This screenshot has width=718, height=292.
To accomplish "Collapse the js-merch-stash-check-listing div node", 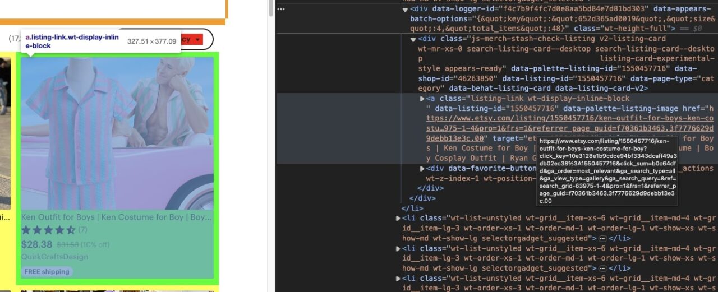I will pos(413,39).
